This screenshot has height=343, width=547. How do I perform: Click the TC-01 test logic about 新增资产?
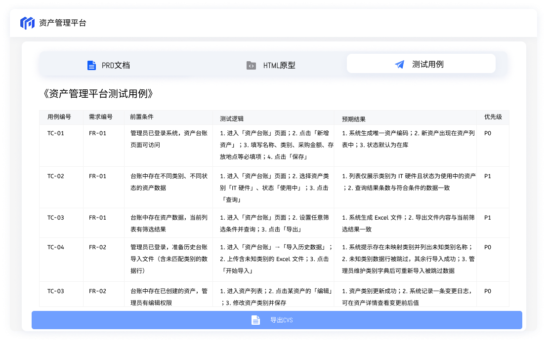[x=276, y=145]
